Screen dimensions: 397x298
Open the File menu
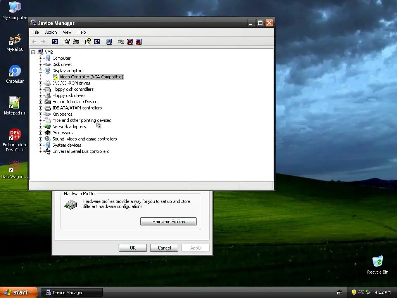point(36,32)
